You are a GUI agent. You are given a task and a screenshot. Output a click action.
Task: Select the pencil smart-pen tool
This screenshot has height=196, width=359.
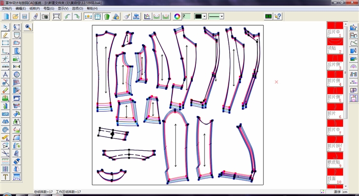(x=5, y=35)
